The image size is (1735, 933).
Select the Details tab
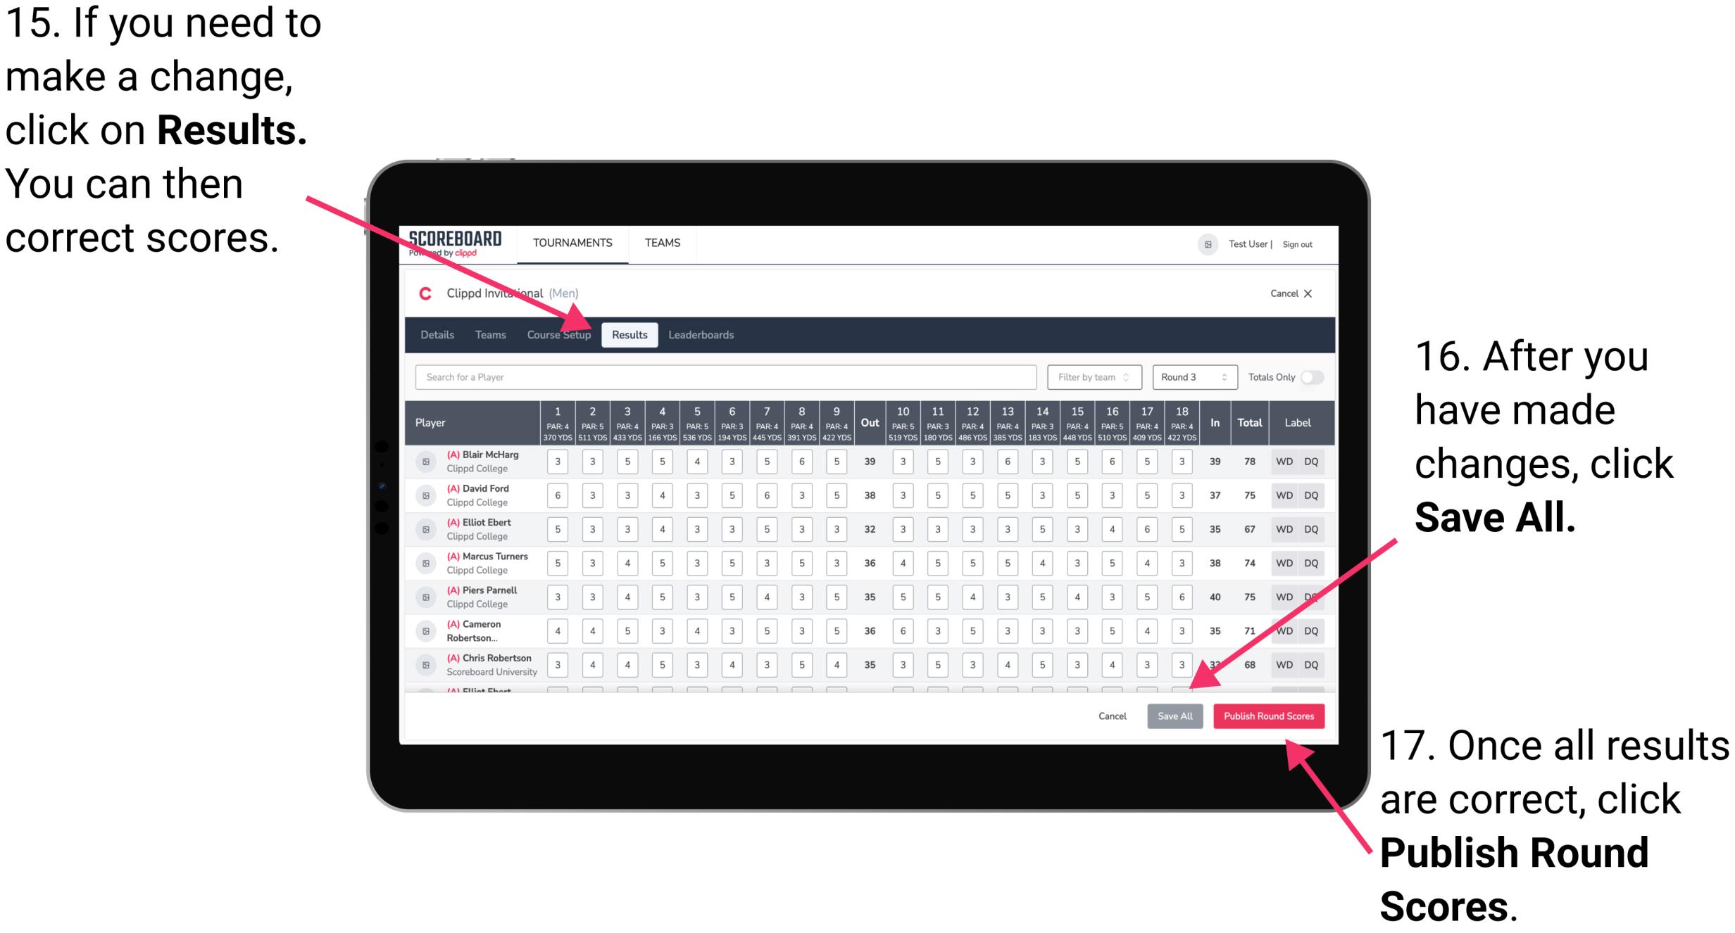click(x=438, y=334)
